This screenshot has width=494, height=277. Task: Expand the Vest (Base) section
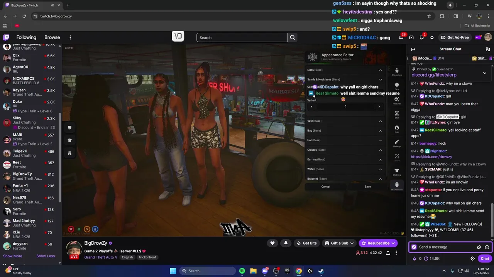(x=344, y=121)
